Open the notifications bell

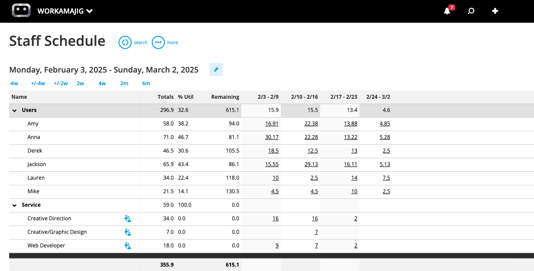click(447, 11)
